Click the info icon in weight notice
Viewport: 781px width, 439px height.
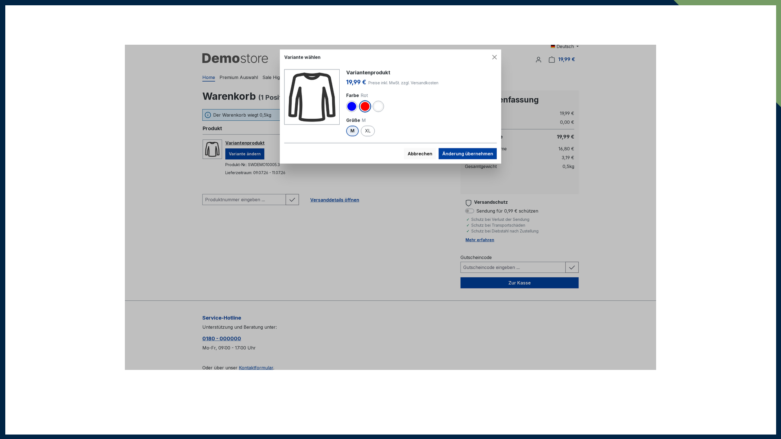[208, 115]
